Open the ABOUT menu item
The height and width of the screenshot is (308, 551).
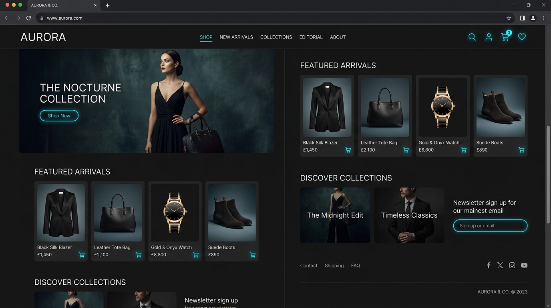pyautogui.click(x=338, y=37)
